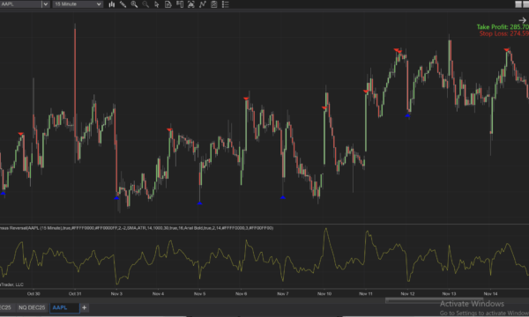Click the Stop Loss: 274.59 label
Viewport: 529px width, 317px height.
pos(503,33)
